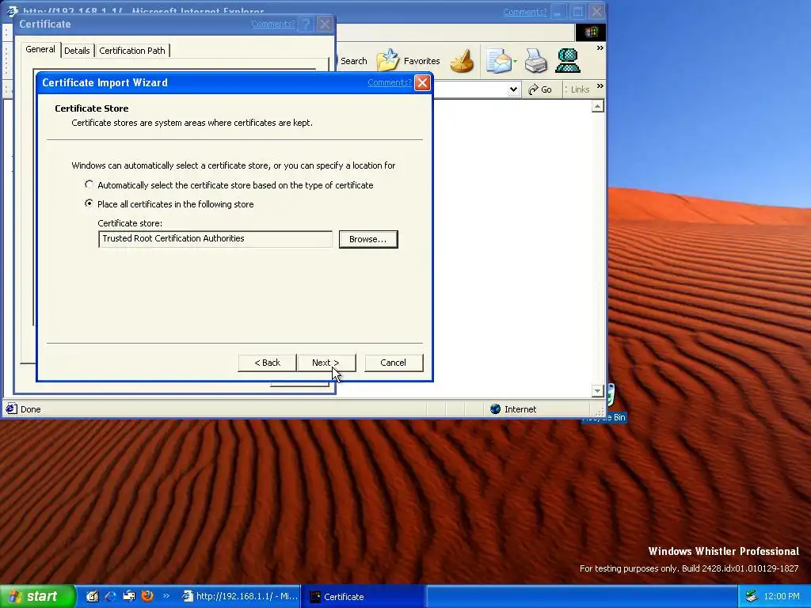Expand the Links bar chevron
811x608 pixels.
(x=600, y=85)
